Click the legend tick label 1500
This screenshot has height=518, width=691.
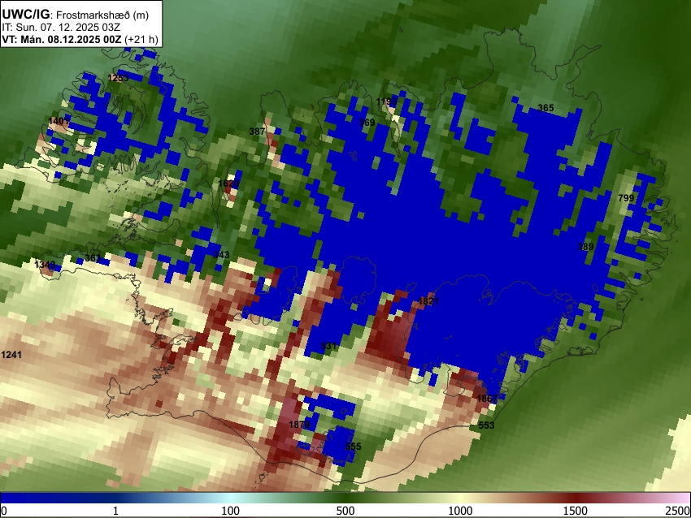point(576,511)
